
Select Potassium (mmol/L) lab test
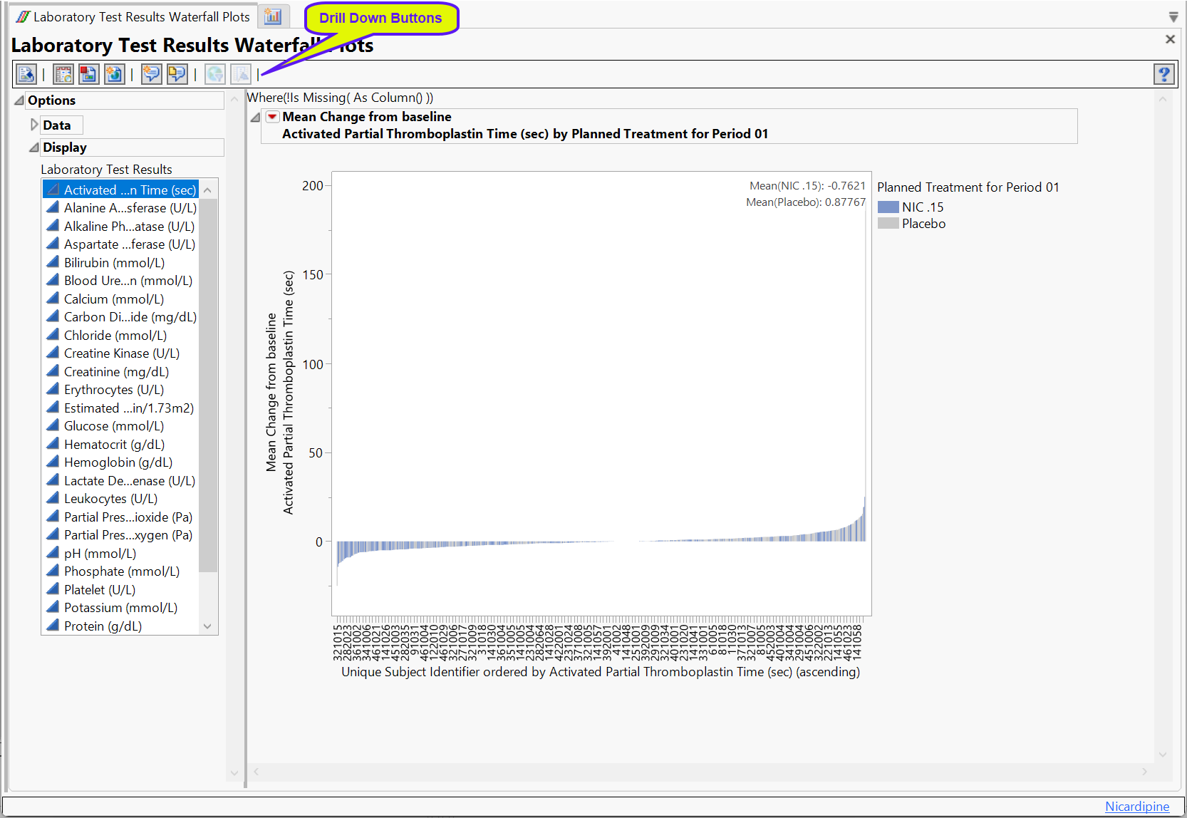click(x=120, y=608)
